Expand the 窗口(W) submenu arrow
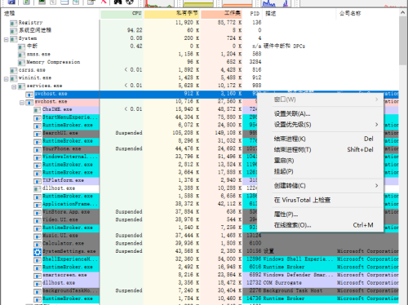 [x=377, y=99]
